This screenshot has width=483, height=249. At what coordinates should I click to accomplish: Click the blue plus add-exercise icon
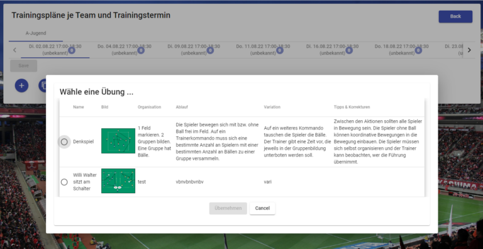(21, 86)
